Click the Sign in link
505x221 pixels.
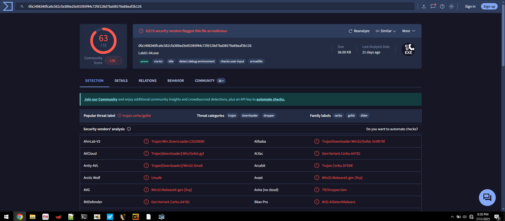(x=470, y=7)
